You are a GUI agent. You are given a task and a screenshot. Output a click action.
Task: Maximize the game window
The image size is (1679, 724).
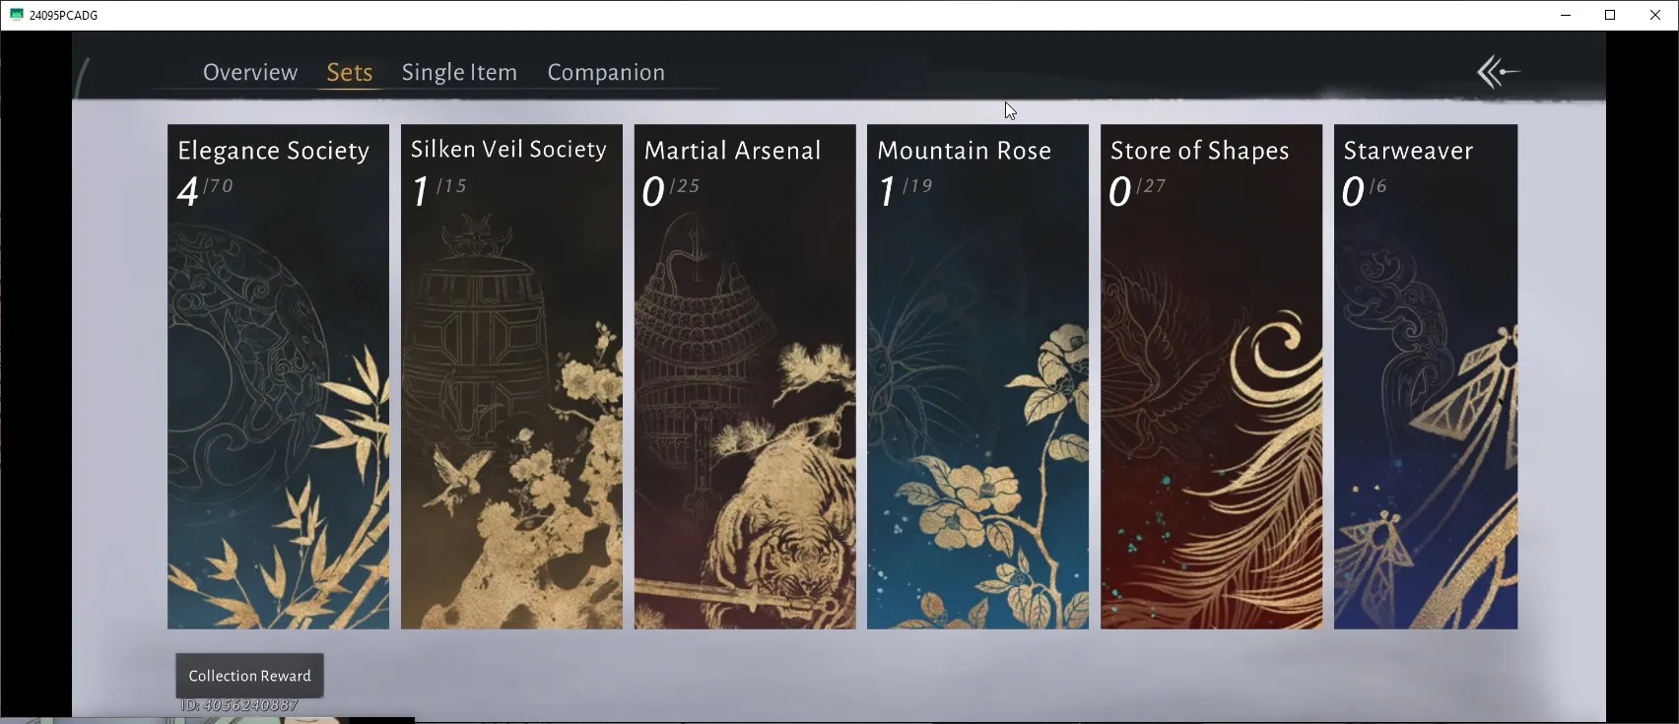pos(1610,15)
